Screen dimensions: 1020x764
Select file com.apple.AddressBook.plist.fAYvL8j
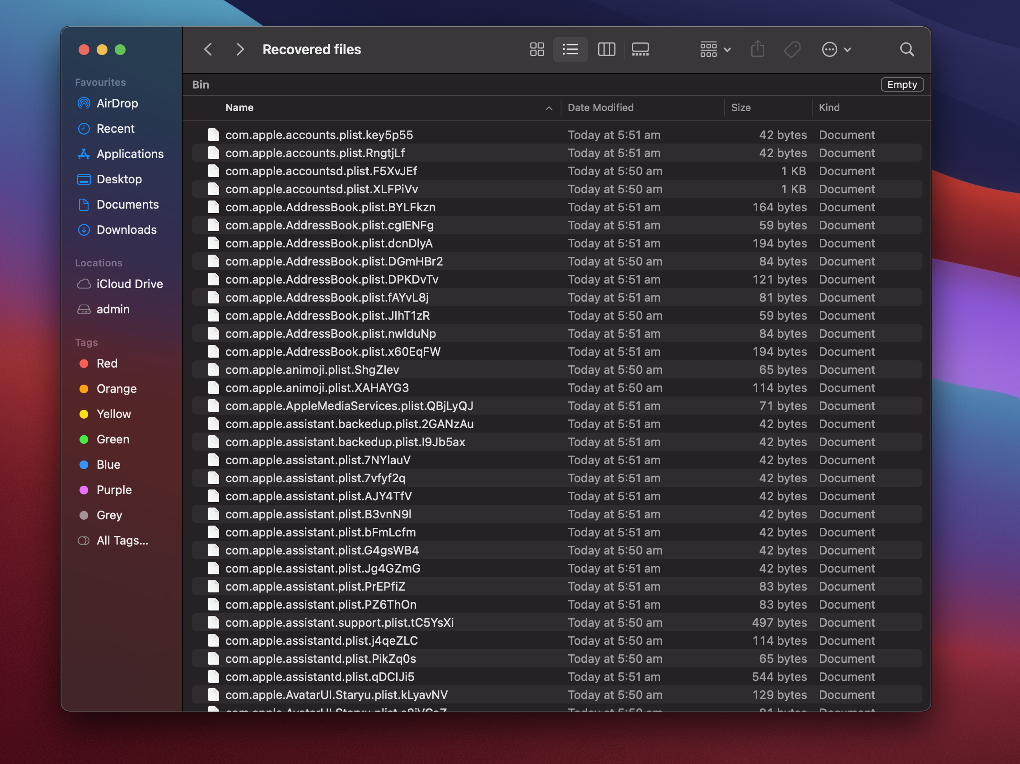557,298
